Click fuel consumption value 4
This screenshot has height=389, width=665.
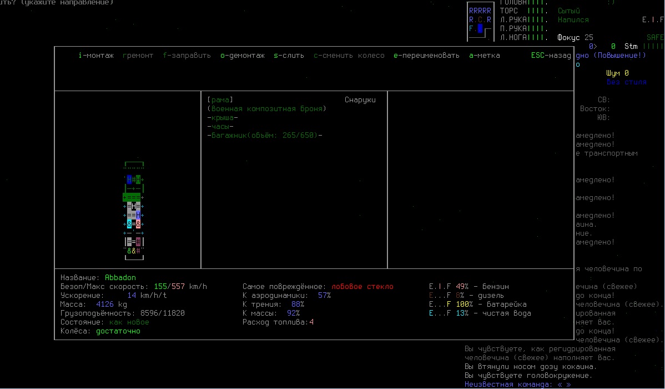tap(311, 322)
